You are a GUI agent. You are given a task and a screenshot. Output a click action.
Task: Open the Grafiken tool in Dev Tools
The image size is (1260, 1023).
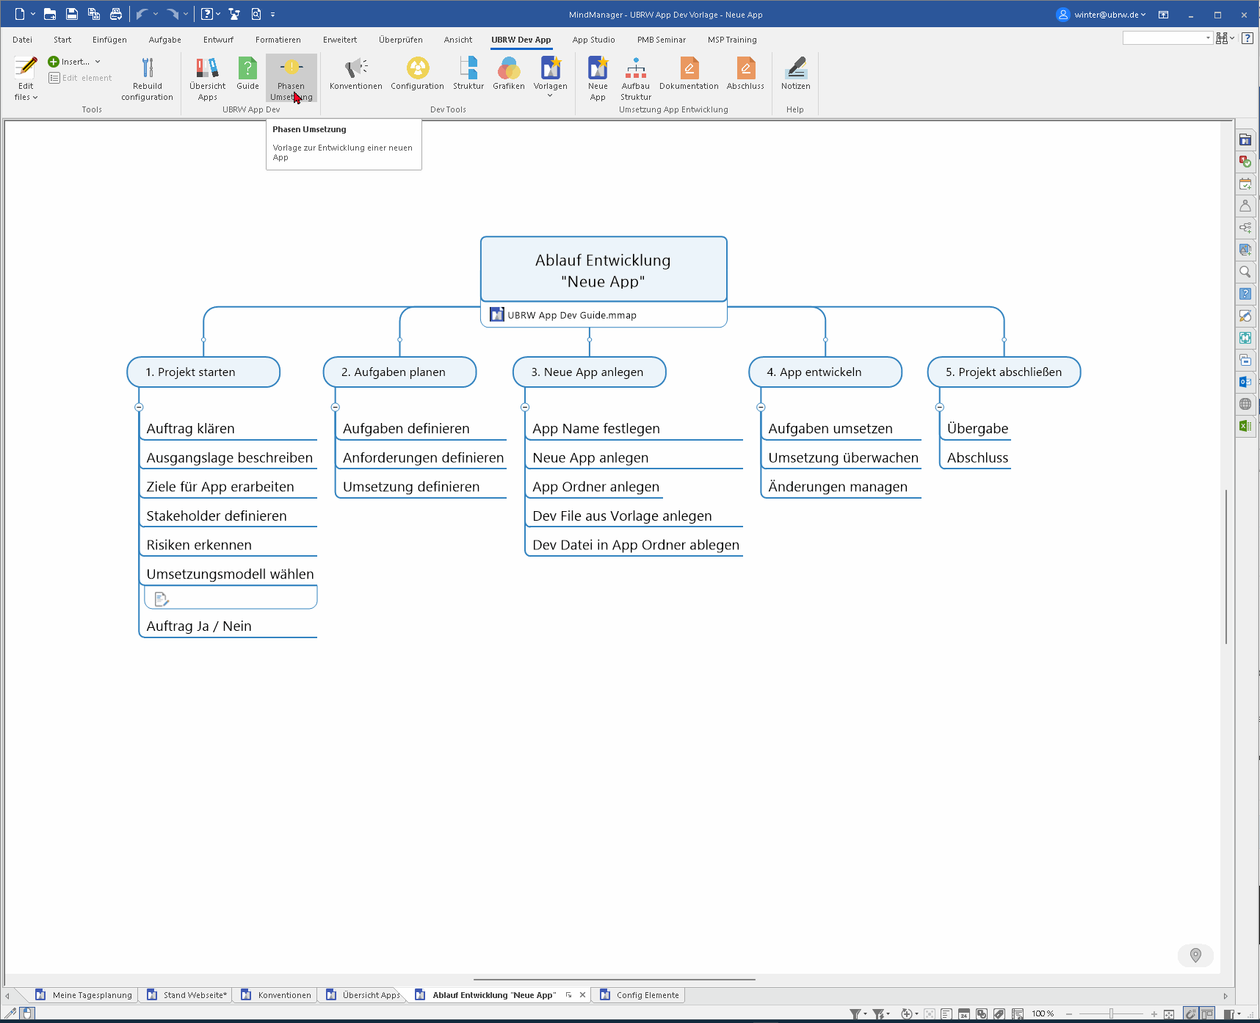(x=508, y=70)
